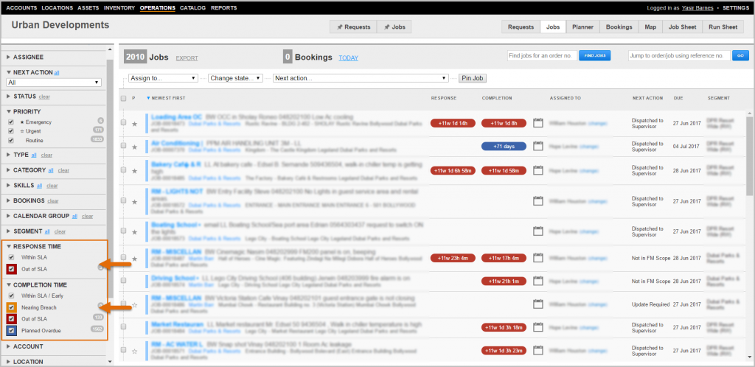Toggle the Within SLA response time checkbox
Viewport: 755px width, 367px height.
click(x=10, y=257)
